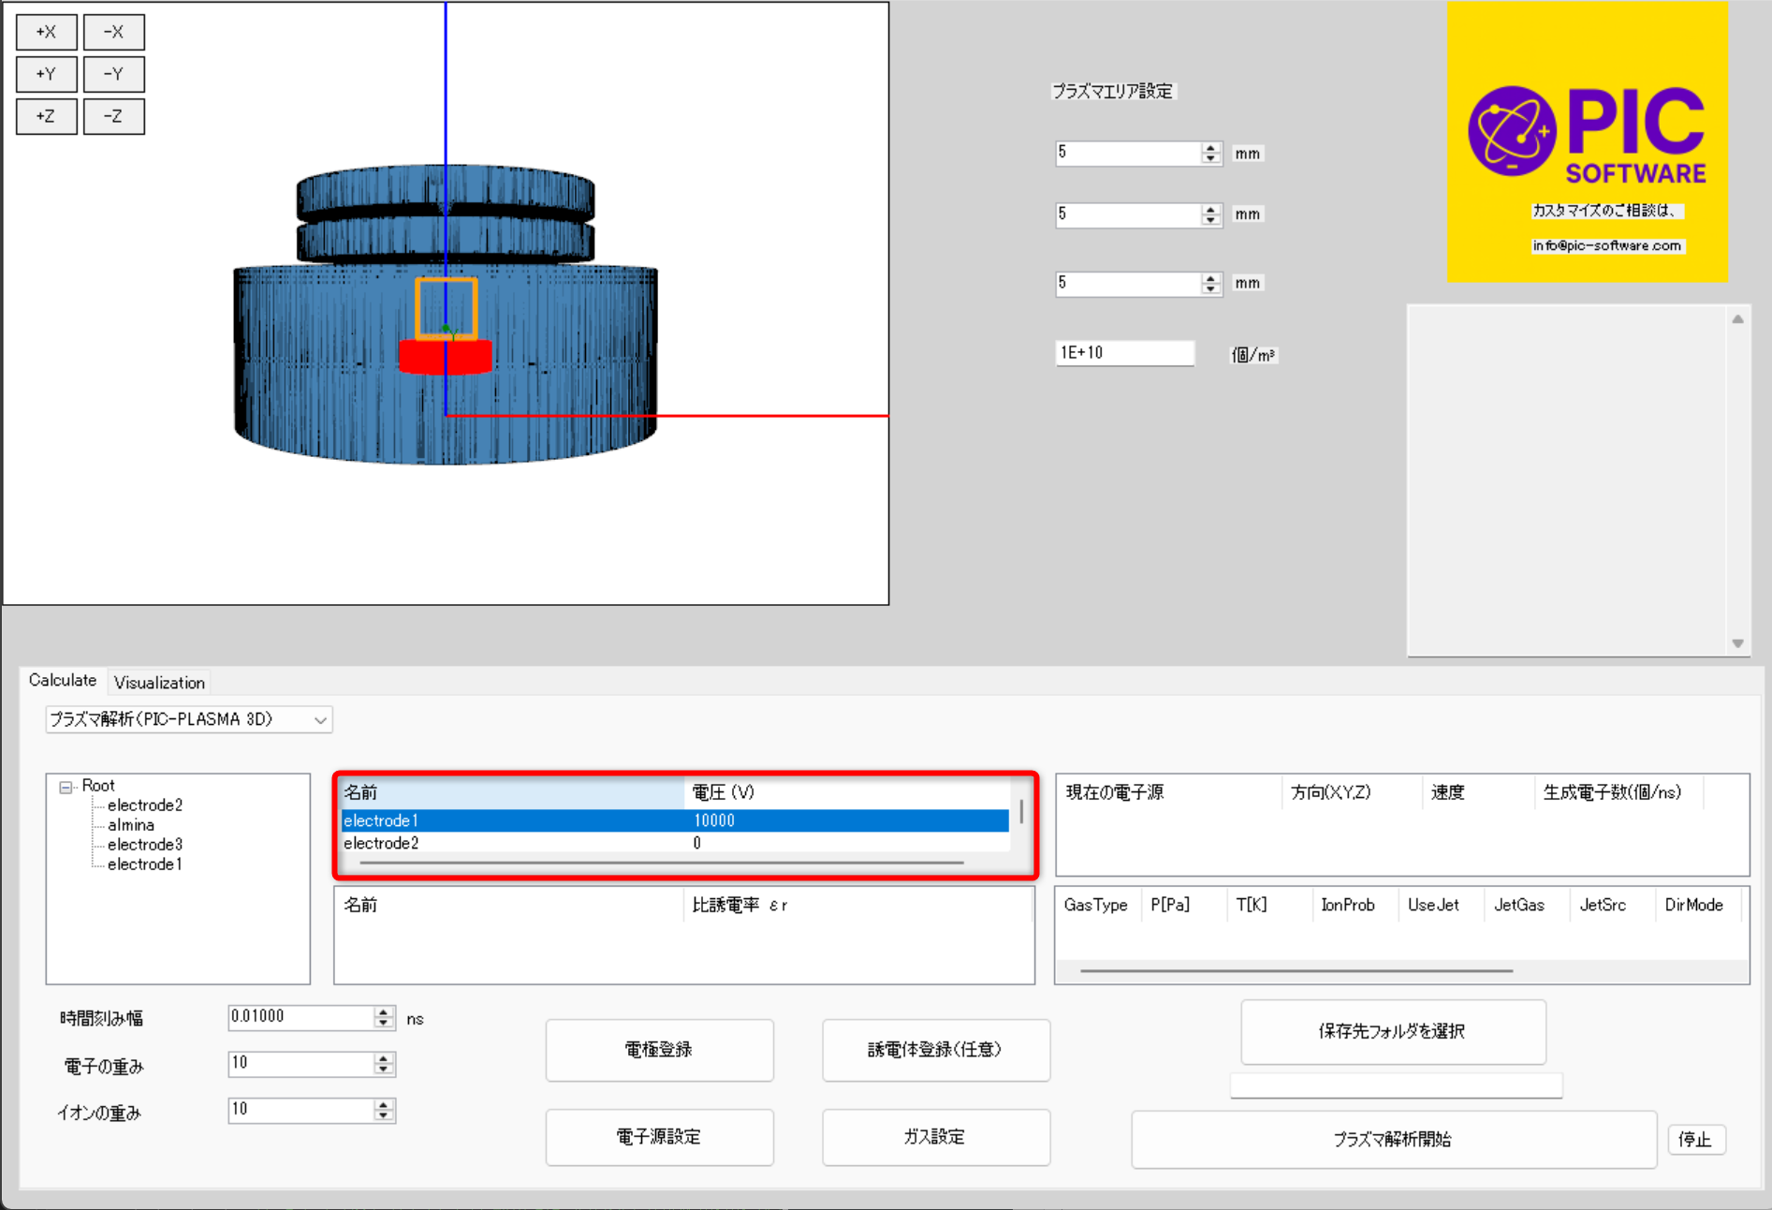The image size is (1772, 1210).
Task: Click the ガス設定 gas settings button
Action: click(935, 1137)
